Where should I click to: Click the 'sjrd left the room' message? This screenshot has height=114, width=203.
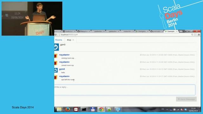[x=68, y=80]
